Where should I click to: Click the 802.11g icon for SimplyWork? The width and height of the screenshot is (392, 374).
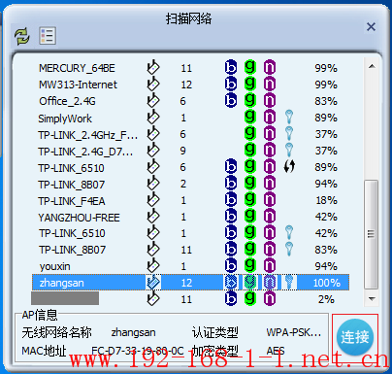coord(250,117)
